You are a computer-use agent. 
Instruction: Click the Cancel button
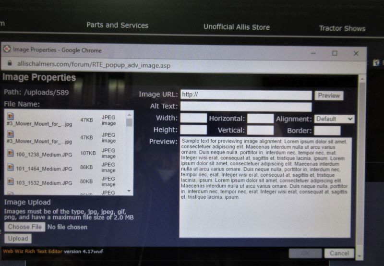pos(339,253)
